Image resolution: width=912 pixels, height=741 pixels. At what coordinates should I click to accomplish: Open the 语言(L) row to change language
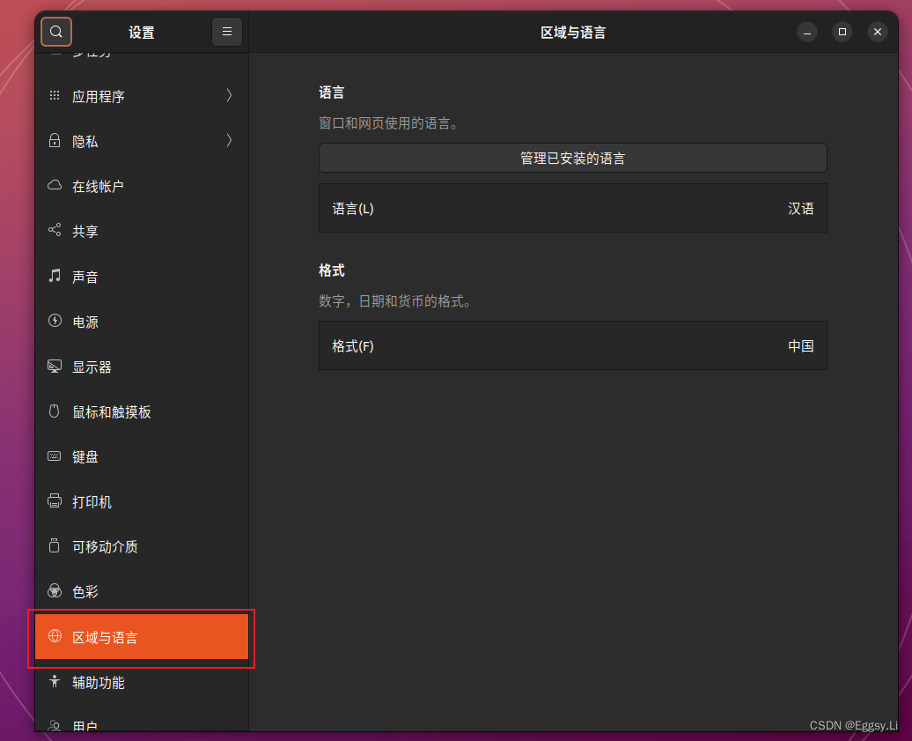pyautogui.click(x=573, y=209)
